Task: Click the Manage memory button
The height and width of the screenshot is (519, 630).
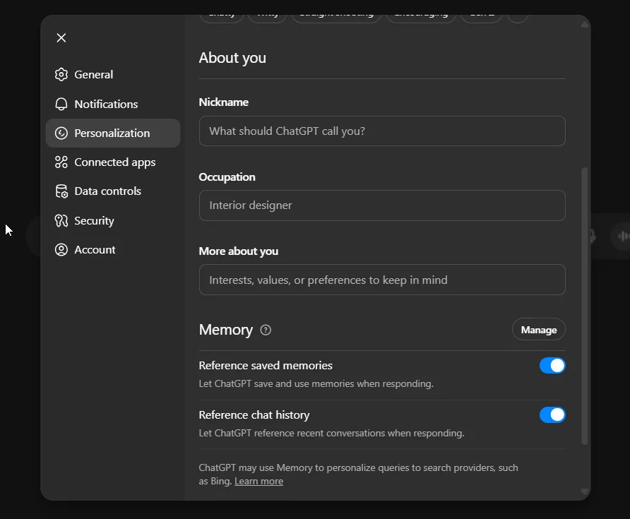Action: click(x=538, y=329)
